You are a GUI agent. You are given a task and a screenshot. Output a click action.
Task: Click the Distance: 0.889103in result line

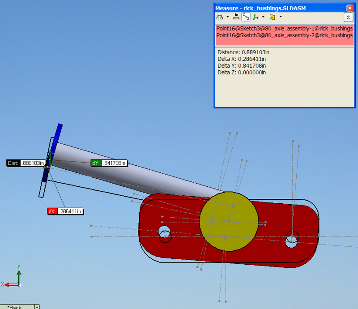point(243,52)
